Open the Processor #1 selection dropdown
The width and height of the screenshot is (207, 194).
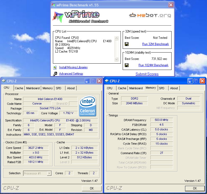[x=49, y=173]
